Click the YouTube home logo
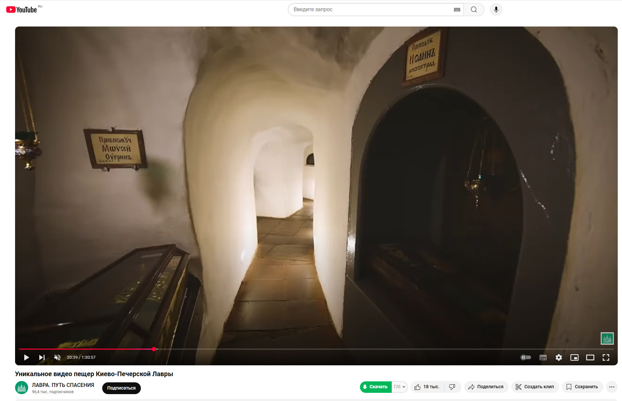 [22, 10]
